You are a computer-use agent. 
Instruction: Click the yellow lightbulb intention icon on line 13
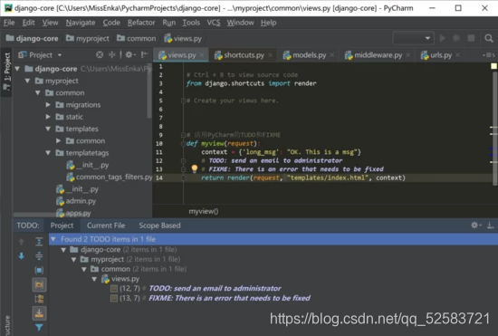click(195, 168)
